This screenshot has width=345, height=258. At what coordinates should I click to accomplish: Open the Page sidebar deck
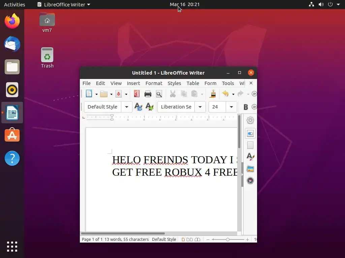coord(250,145)
